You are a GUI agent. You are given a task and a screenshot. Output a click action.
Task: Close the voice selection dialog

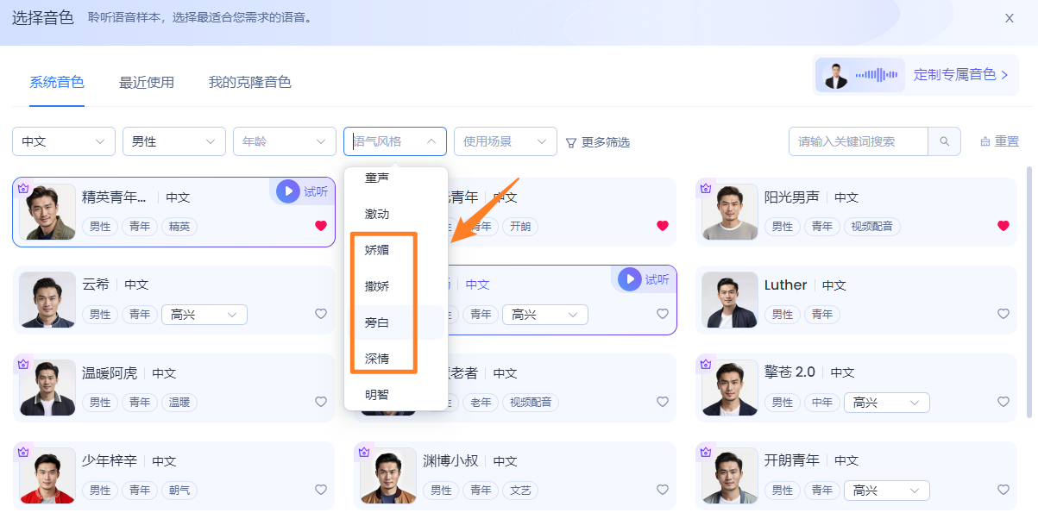[1009, 18]
